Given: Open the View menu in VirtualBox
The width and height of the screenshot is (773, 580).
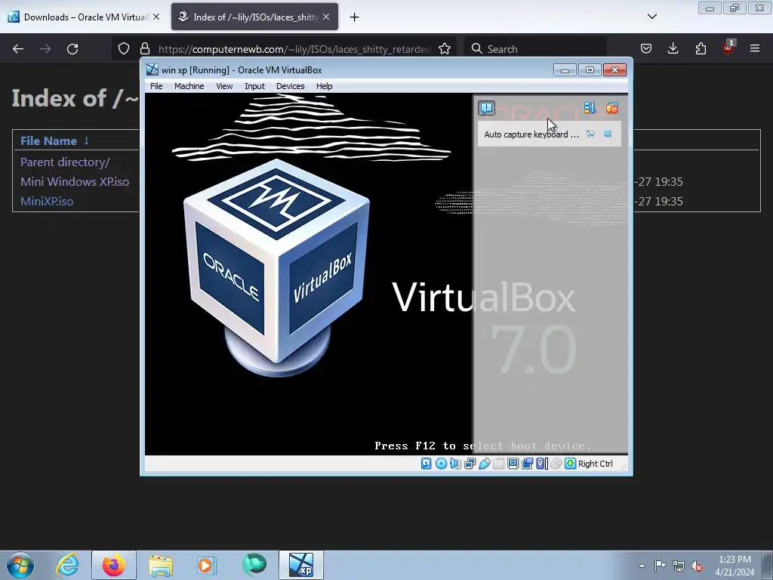Looking at the screenshot, I should 223,86.
